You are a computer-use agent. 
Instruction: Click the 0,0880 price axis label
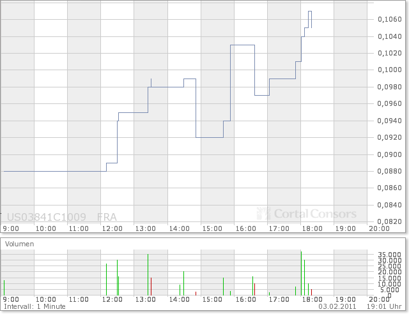[x=389, y=171]
